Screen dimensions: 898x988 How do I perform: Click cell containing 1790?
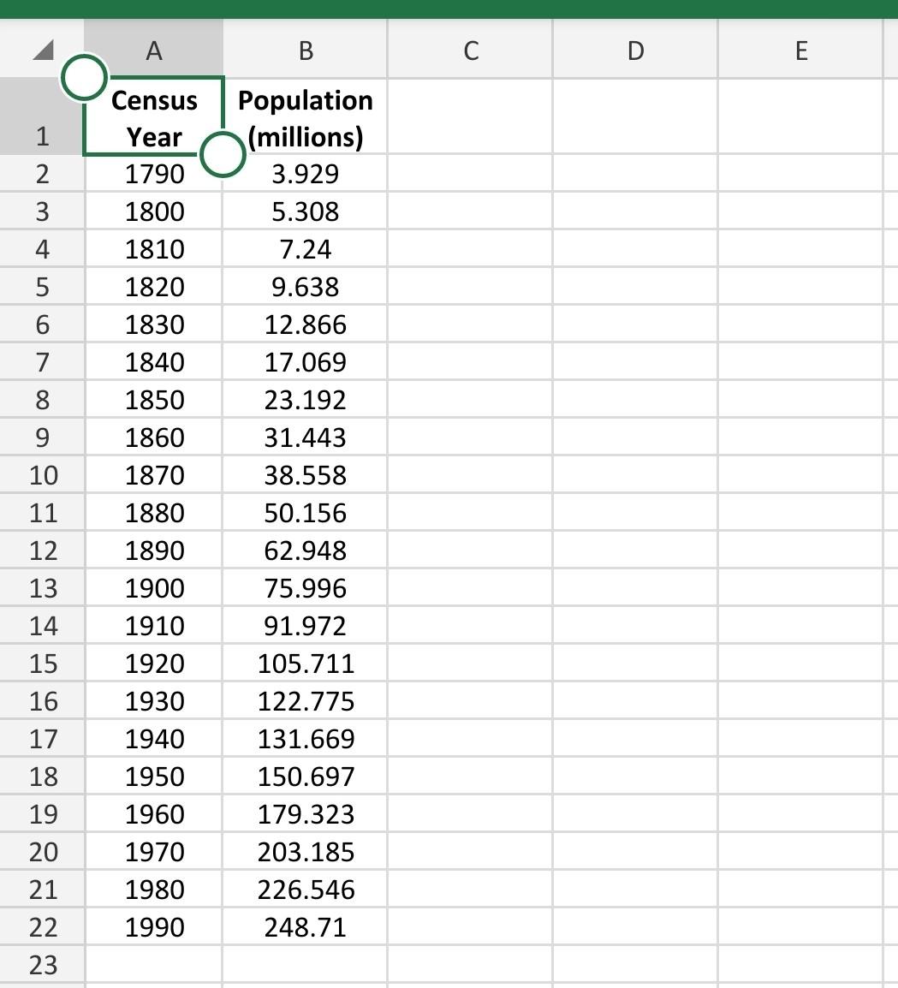(154, 173)
